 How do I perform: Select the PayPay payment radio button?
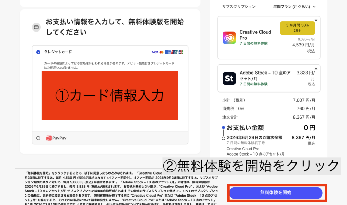(x=38, y=138)
